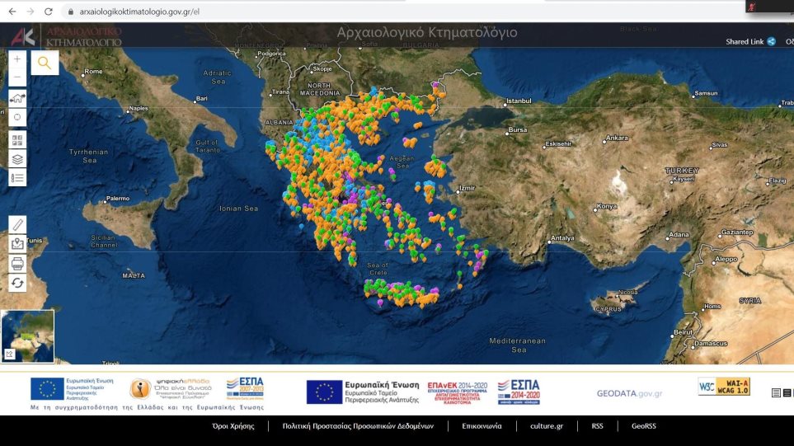Click the zoom out minus button
The image size is (794, 446).
(x=17, y=77)
